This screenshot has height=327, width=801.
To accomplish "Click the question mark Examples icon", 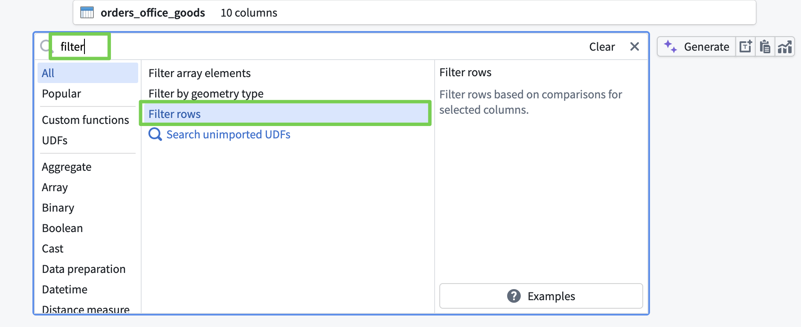I will pyautogui.click(x=514, y=296).
